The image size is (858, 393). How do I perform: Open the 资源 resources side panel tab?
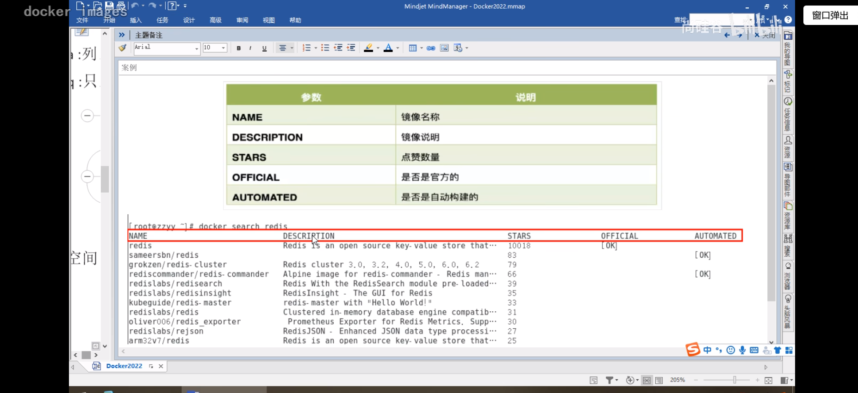point(788,147)
